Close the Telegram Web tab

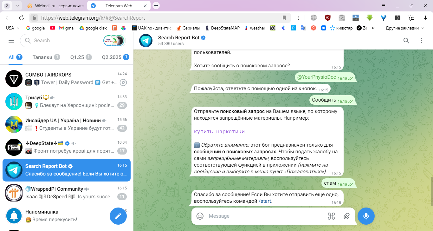(x=145, y=6)
